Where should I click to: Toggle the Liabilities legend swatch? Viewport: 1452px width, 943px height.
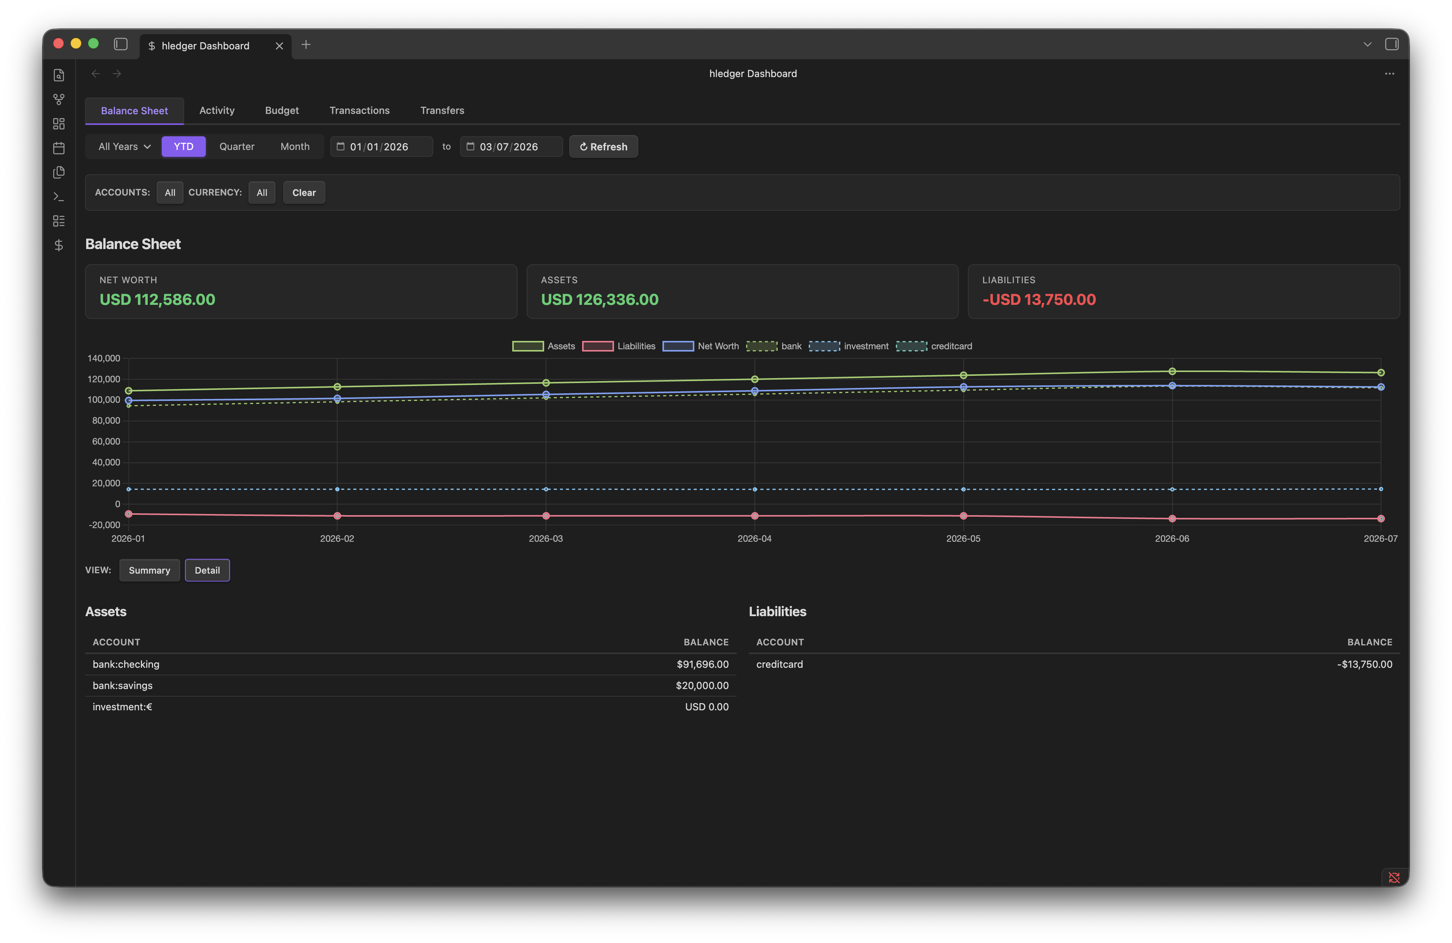pyautogui.click(x=598, y=346)
